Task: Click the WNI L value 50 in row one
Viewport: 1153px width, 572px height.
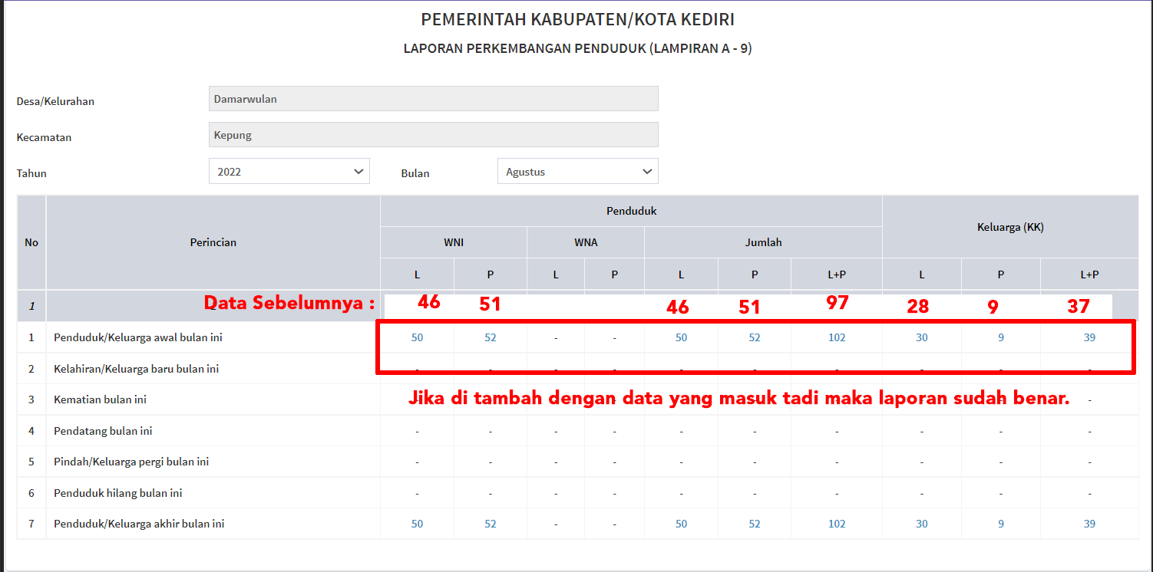Action: coord(417,337)
